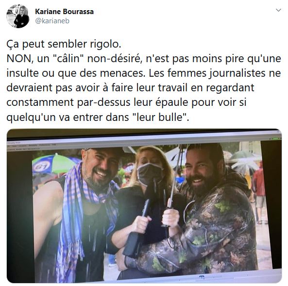This screenshot has height=286, width=288.
Task: Open Kariane Bourassa's profile picture
Action: click(18, 17)
